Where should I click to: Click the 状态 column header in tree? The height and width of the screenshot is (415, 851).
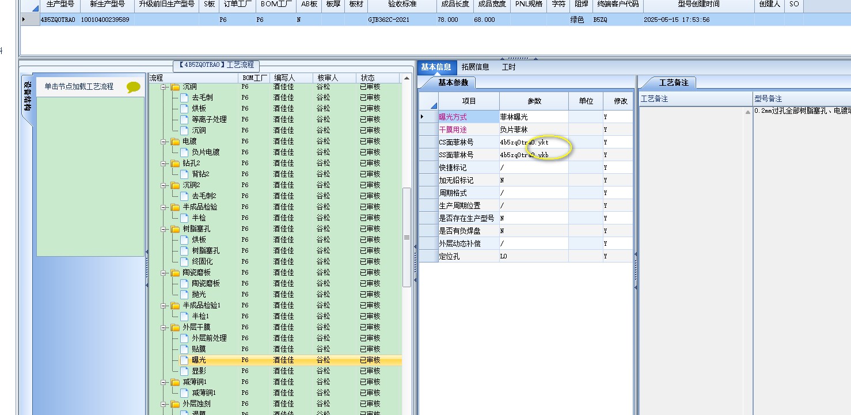(377, 78)
